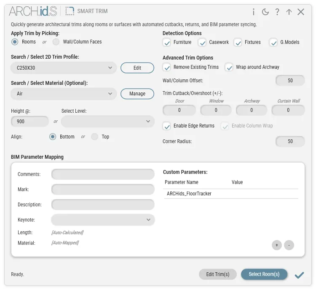Click the Wall/Column Offset field
Screen dimensions: 316x290
[x=290, y=80]
